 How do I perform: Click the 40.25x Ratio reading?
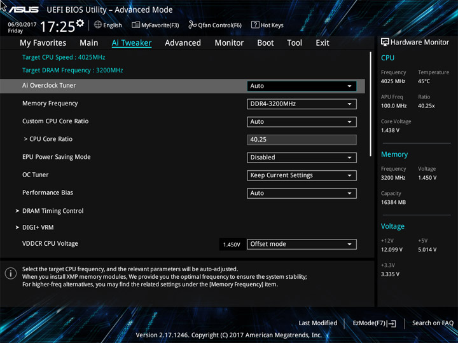(426, 106)
